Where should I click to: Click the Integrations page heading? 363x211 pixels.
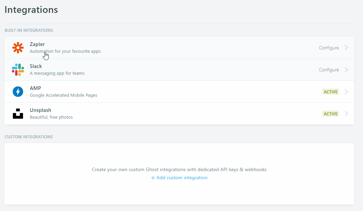pos(31,9)
